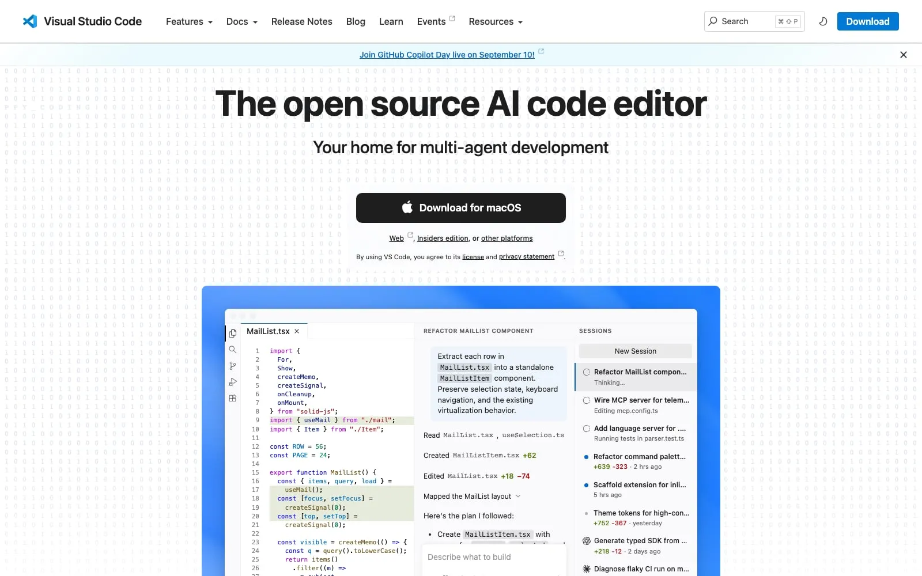Open the Source Control icon in editor sidebar
This screenshot has width=922, height=576.
(x=233, y=366)
